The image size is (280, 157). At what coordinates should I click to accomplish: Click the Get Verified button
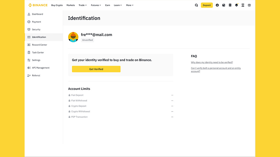[x=96, y=69]
